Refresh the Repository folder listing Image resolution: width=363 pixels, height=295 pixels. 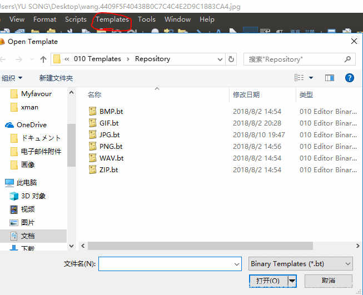coord(232,59)
